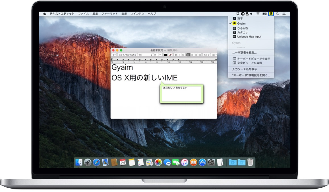Open the テキストエディット application menu
Image resolution: width=329 pixels, height=192 pixels.
[x=62, y=14]
